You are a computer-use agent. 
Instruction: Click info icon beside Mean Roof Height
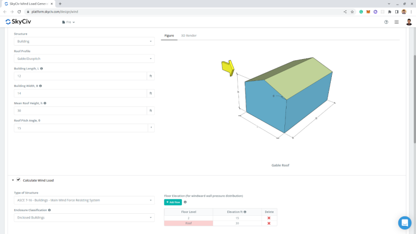pyautogui.click(x=45, y=103)
